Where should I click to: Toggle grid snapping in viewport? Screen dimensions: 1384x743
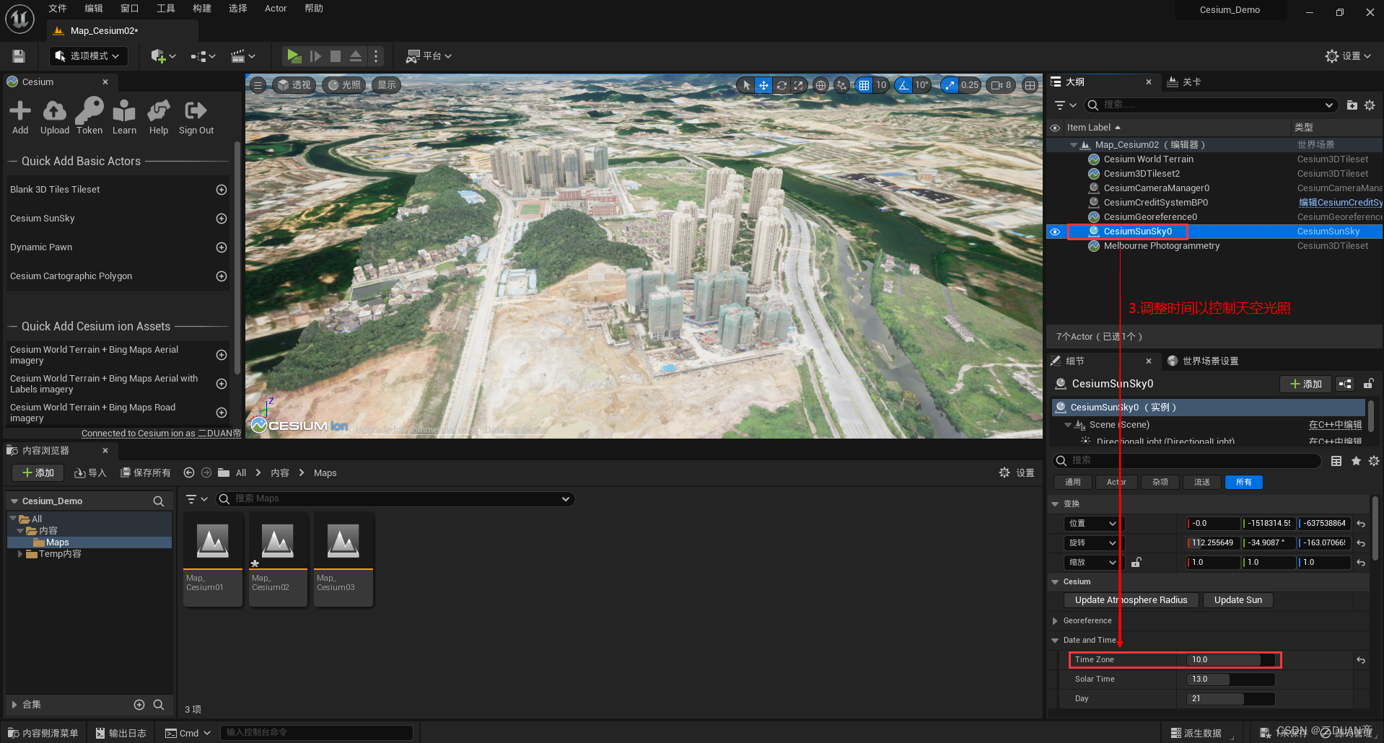[864, 85]
